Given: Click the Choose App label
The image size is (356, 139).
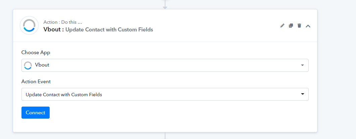Looking at the screenshot, I should (x=36, y=53).
